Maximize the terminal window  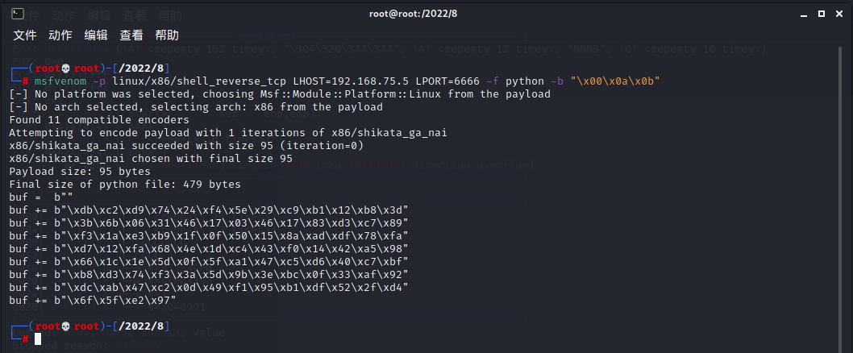click(x=822, y=14)
